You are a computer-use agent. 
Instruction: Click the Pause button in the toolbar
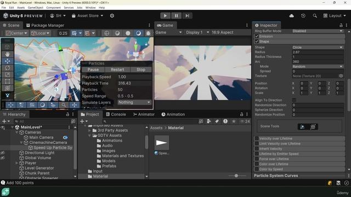tap(176, 16)
